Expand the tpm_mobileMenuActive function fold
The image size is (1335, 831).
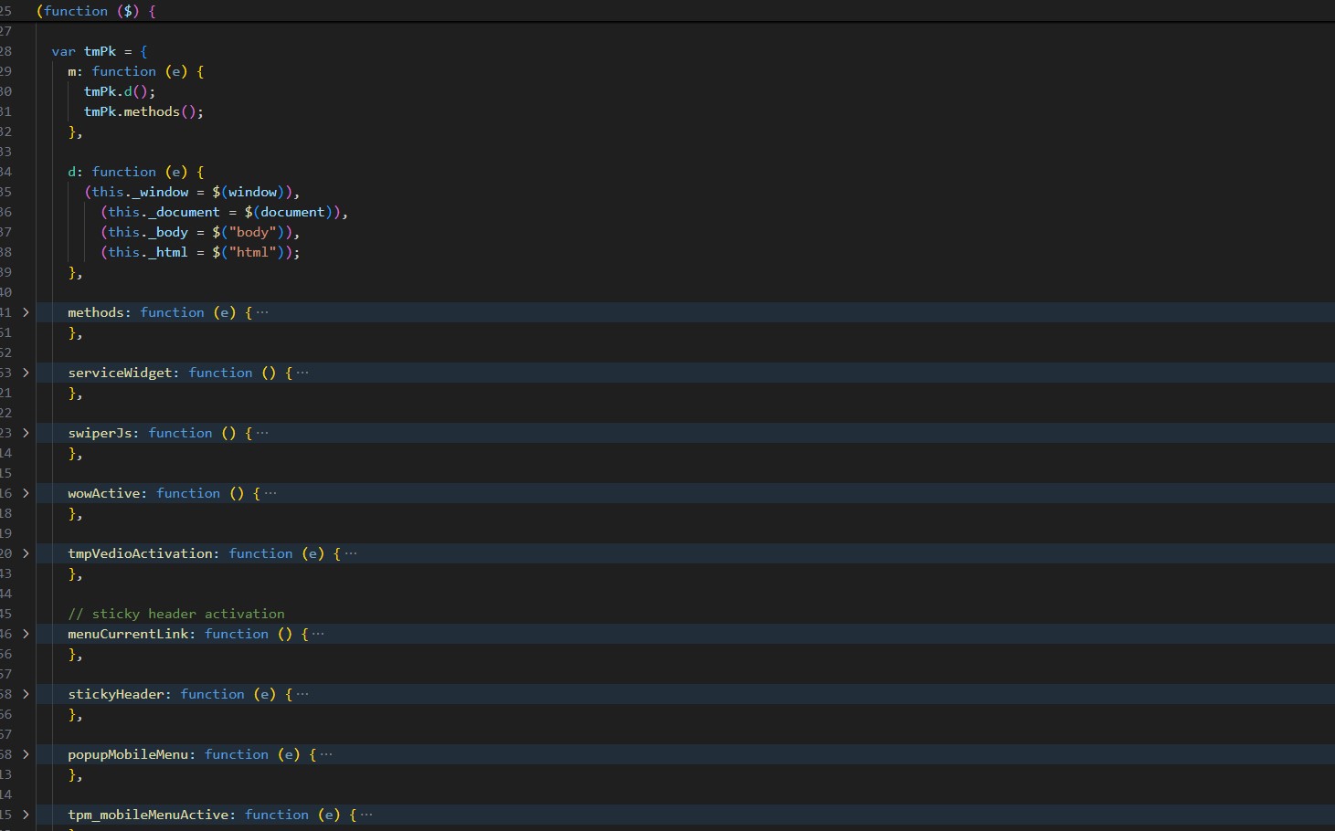26,815
